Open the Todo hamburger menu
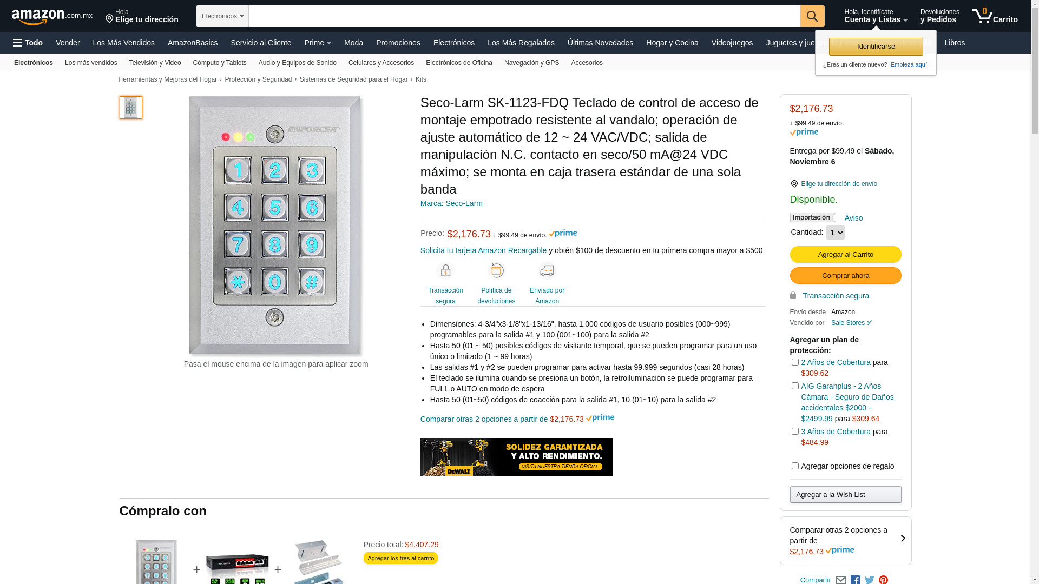The height and width of the screenshot is (584, 1039). click(28, 43)
